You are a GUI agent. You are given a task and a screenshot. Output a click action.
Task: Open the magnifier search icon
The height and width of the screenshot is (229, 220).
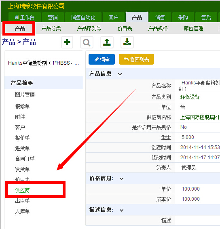point(87,42)
